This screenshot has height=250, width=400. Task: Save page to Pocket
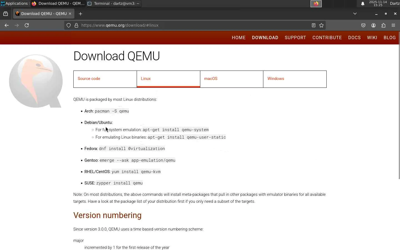pos(363,25)
